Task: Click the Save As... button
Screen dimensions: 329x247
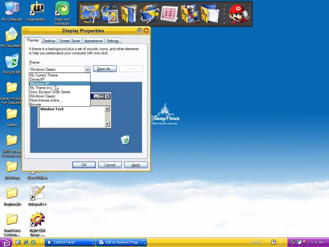Action: point(105,69)
